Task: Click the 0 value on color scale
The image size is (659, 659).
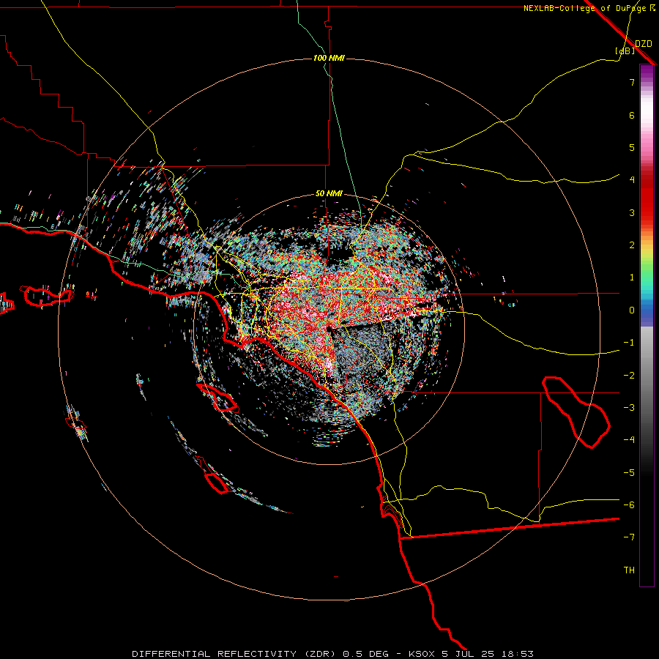Action: (x=632, y=310)
